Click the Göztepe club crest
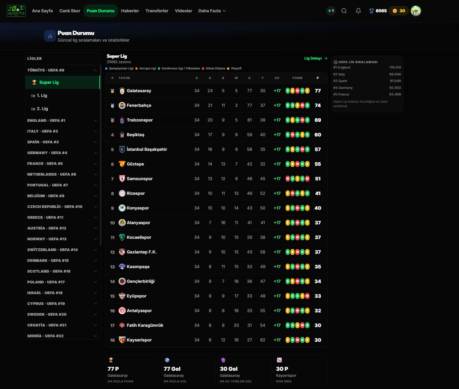 [x=122, y=164]
